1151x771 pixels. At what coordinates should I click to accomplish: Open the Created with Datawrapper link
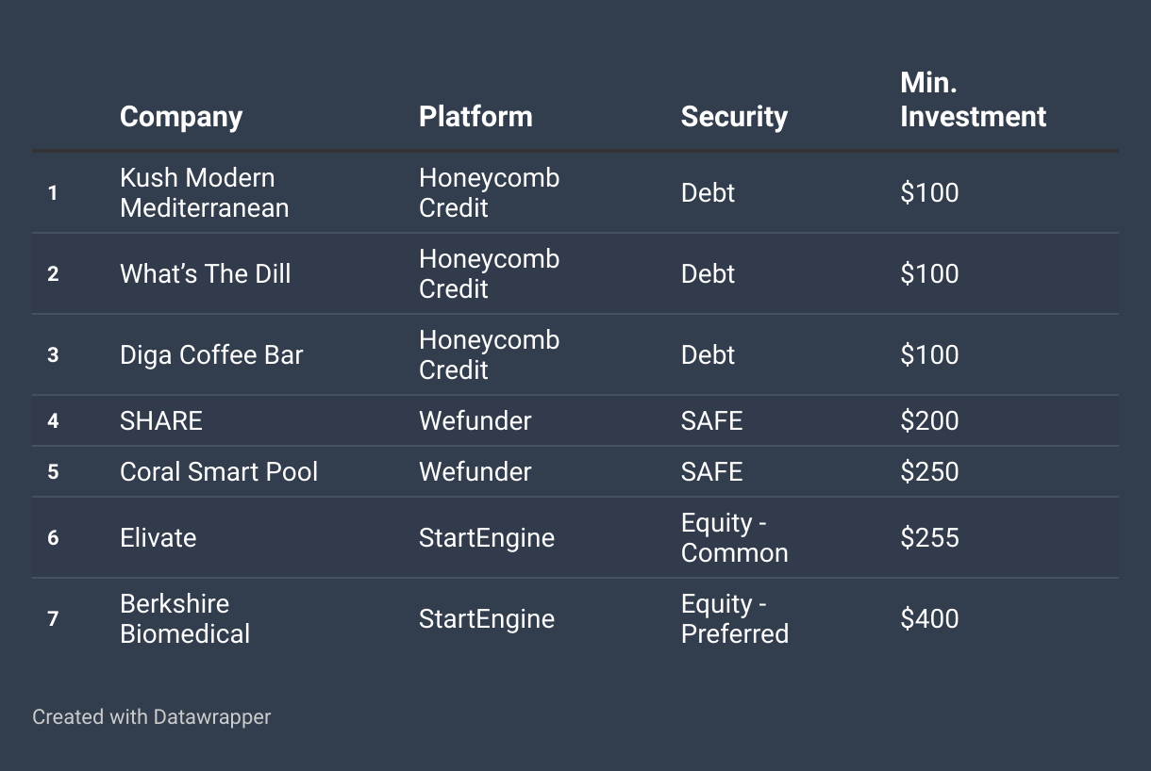click(151, 717)
